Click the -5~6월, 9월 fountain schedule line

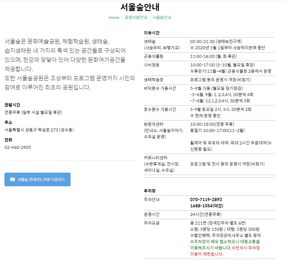tap(222, 94)
